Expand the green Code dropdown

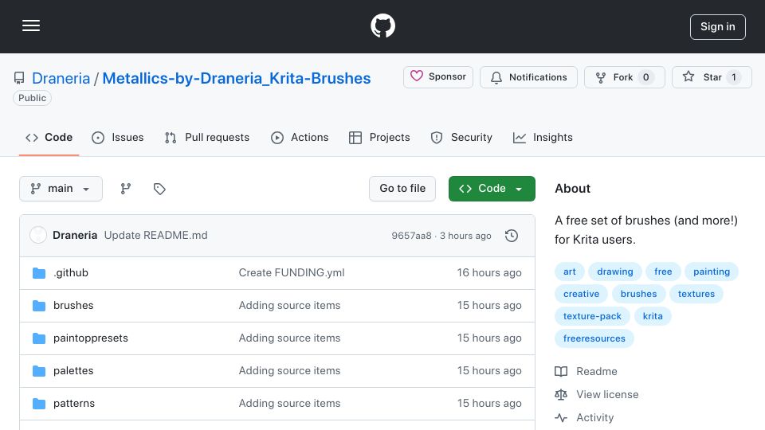point(492,189)
